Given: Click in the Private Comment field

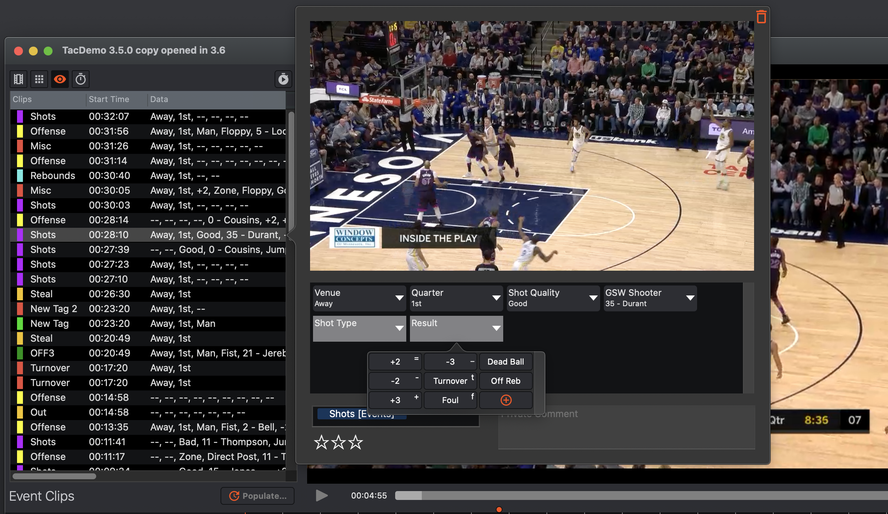Looking at the screenshot, I should 626,427.
